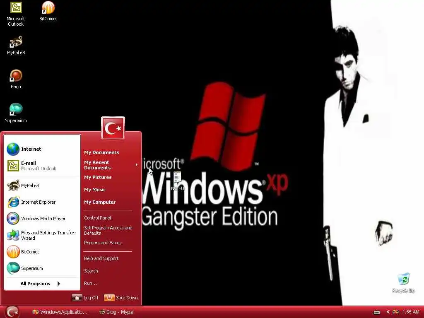Expand All Programs submenu
The image size is (424, 318).
pos(40,284)
